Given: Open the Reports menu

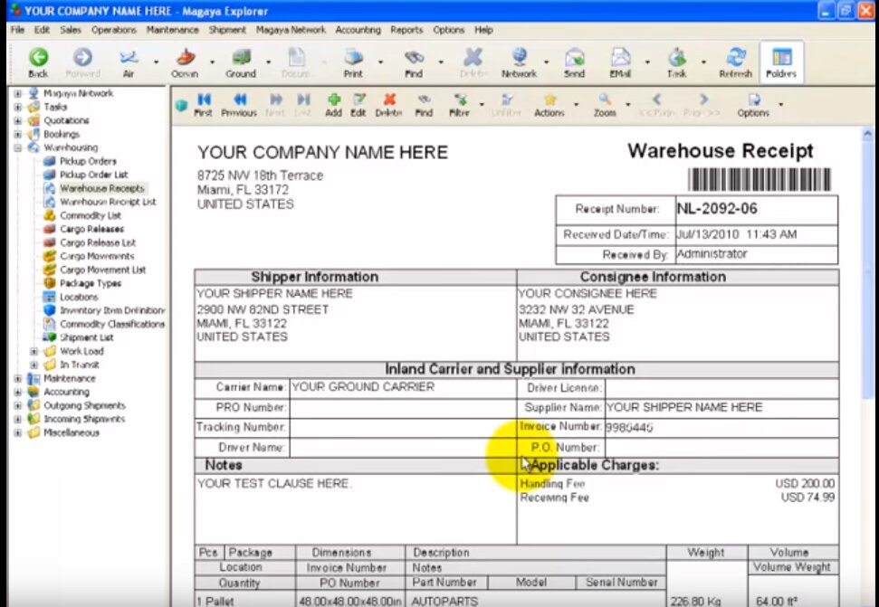Looking at the screenshot, I should (406, 30).
